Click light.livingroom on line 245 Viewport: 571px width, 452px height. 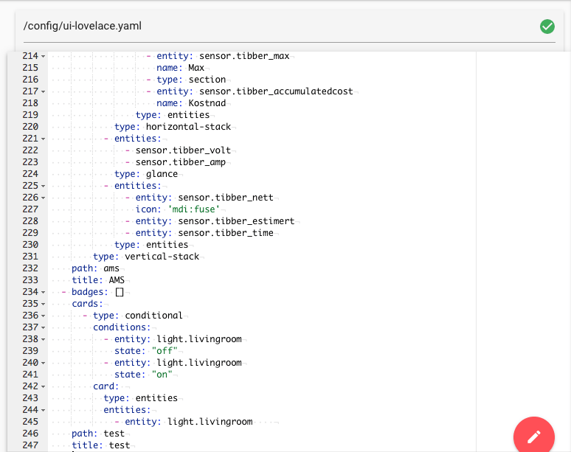click(210, 422)
